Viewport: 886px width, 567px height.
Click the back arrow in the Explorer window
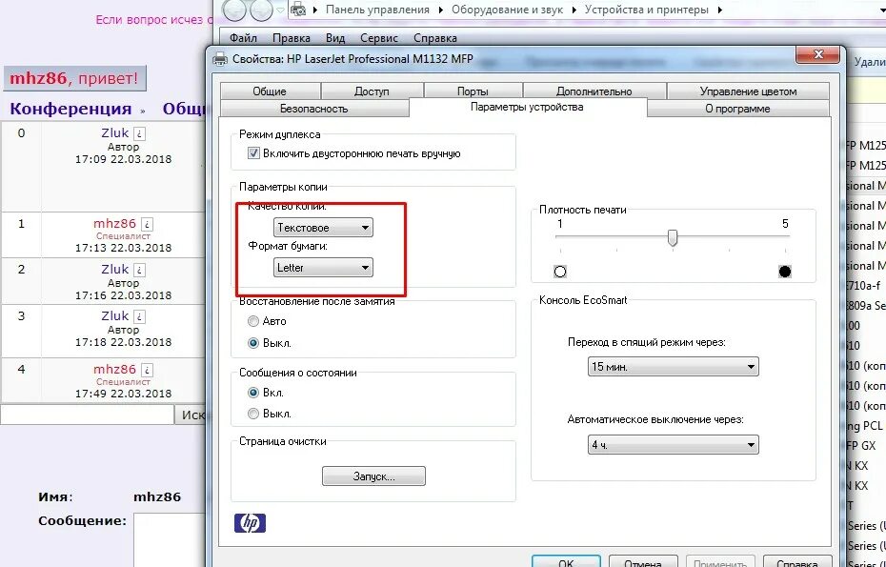click(x=234, y=10)
